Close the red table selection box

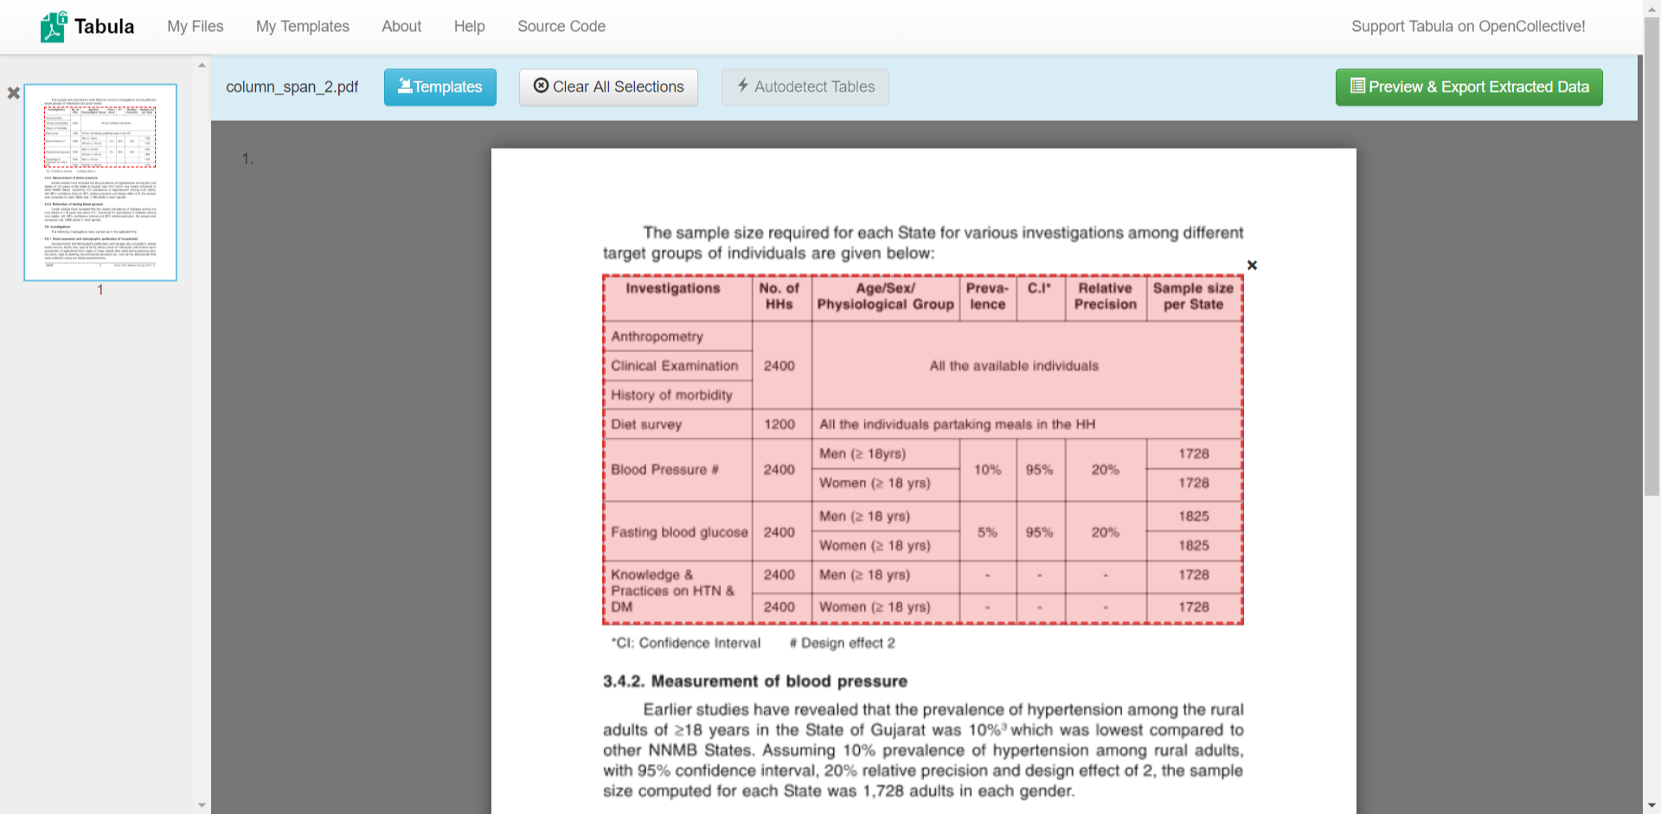tap(1252, 266)
